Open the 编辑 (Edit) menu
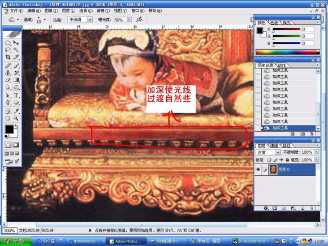 coord(34,11)
